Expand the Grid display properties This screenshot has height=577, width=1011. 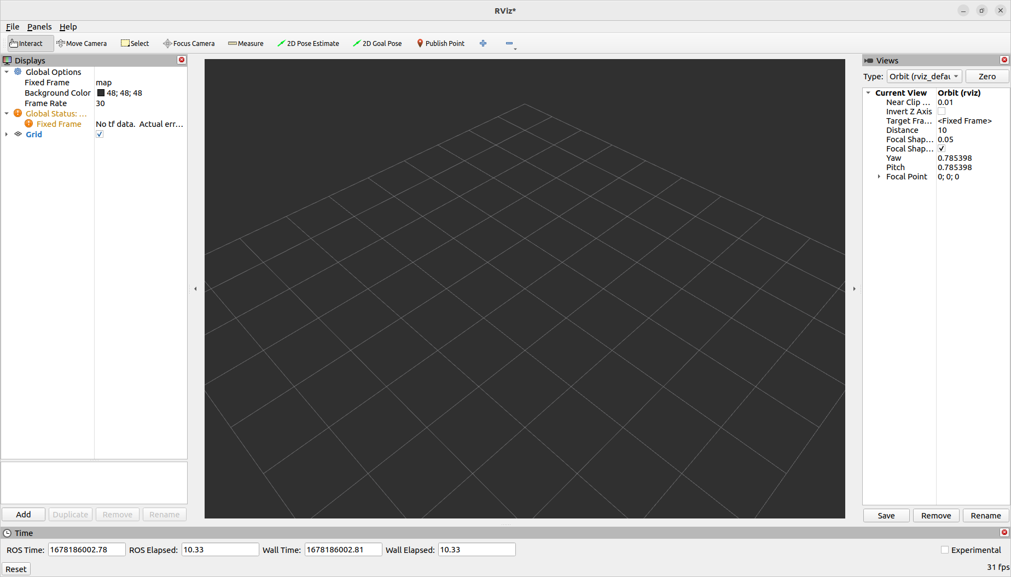pyautogui.click(x=7, y=134)
